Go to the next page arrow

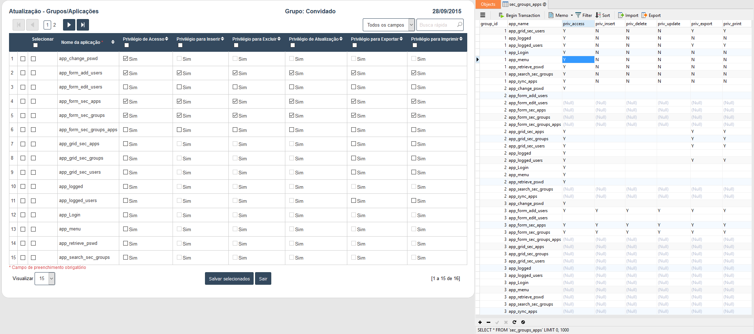click(x=69, y=25)
